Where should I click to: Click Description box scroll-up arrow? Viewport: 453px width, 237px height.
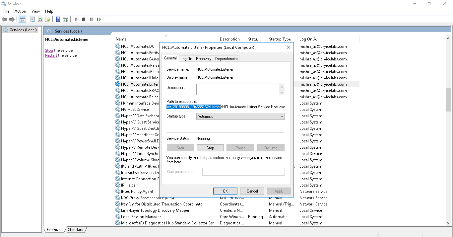click(282, 87)
